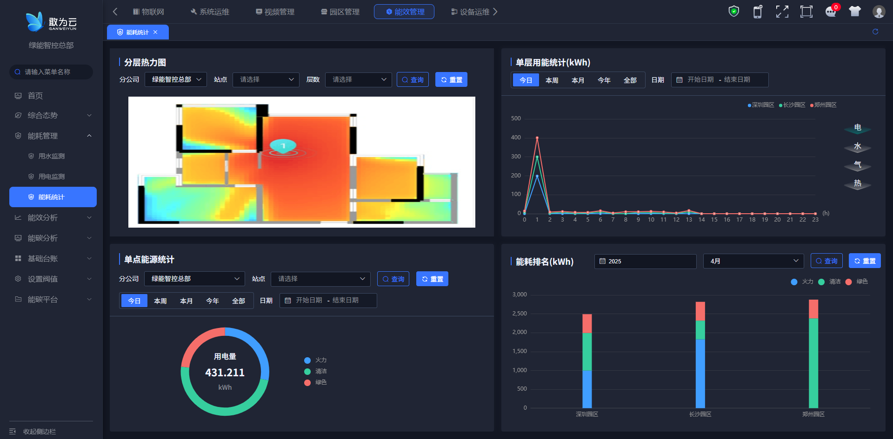The width and height of the screenshot is (893, 439).
Task: Click 查询 button in 单点能源统计 panel
Action: [x=393, y=279]
